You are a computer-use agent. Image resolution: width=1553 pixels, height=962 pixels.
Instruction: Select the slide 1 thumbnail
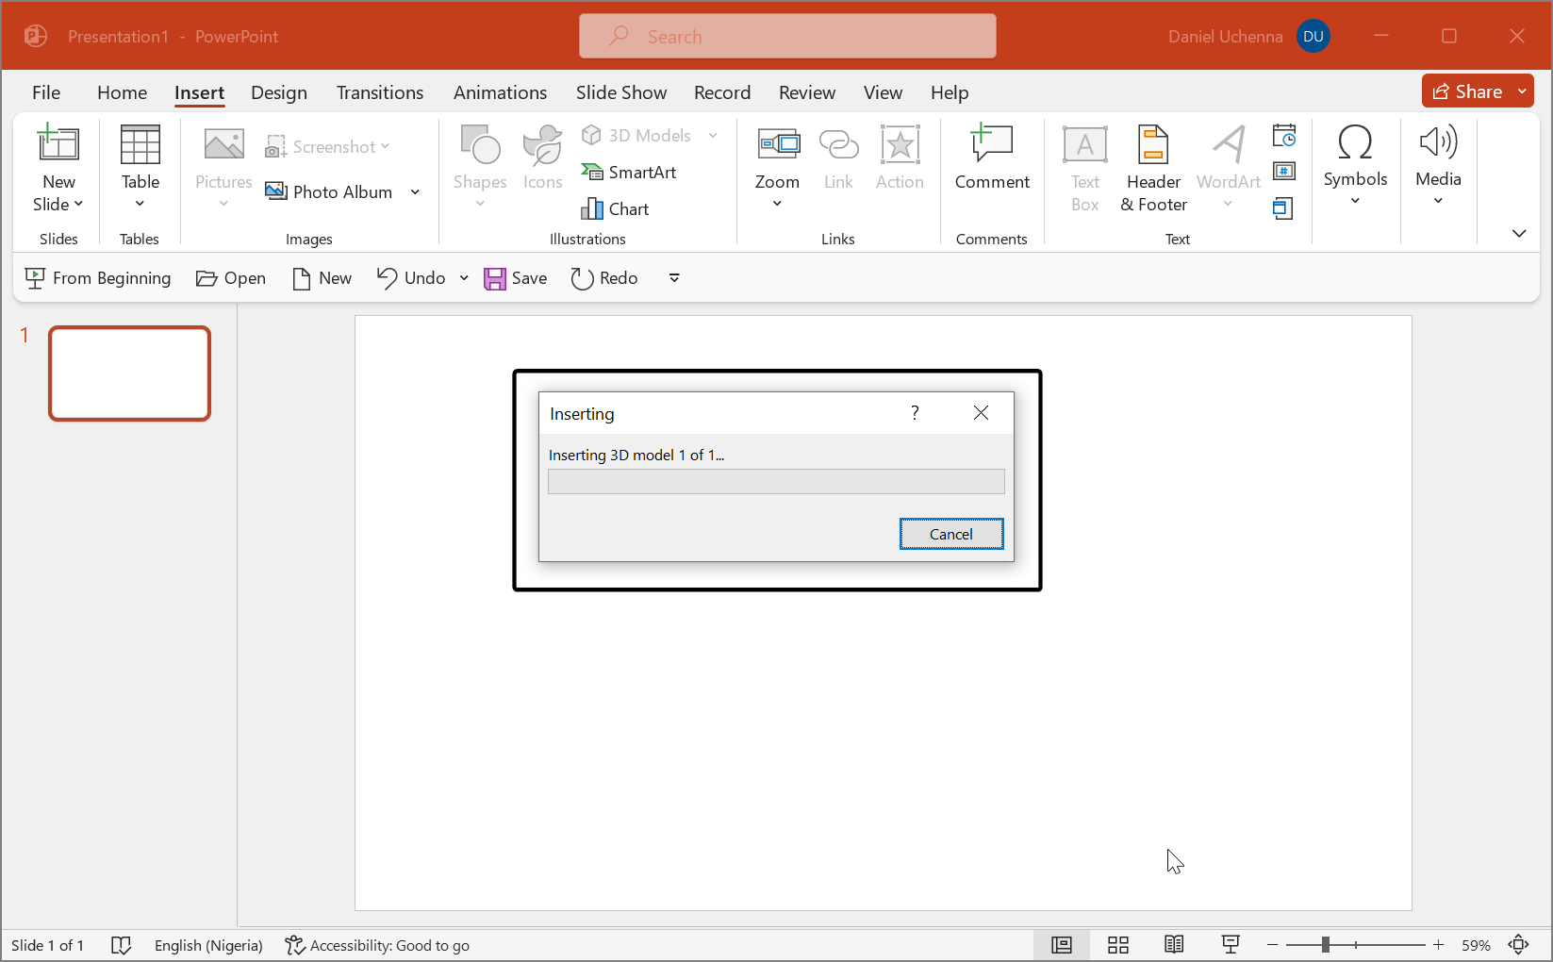point(130,373)
